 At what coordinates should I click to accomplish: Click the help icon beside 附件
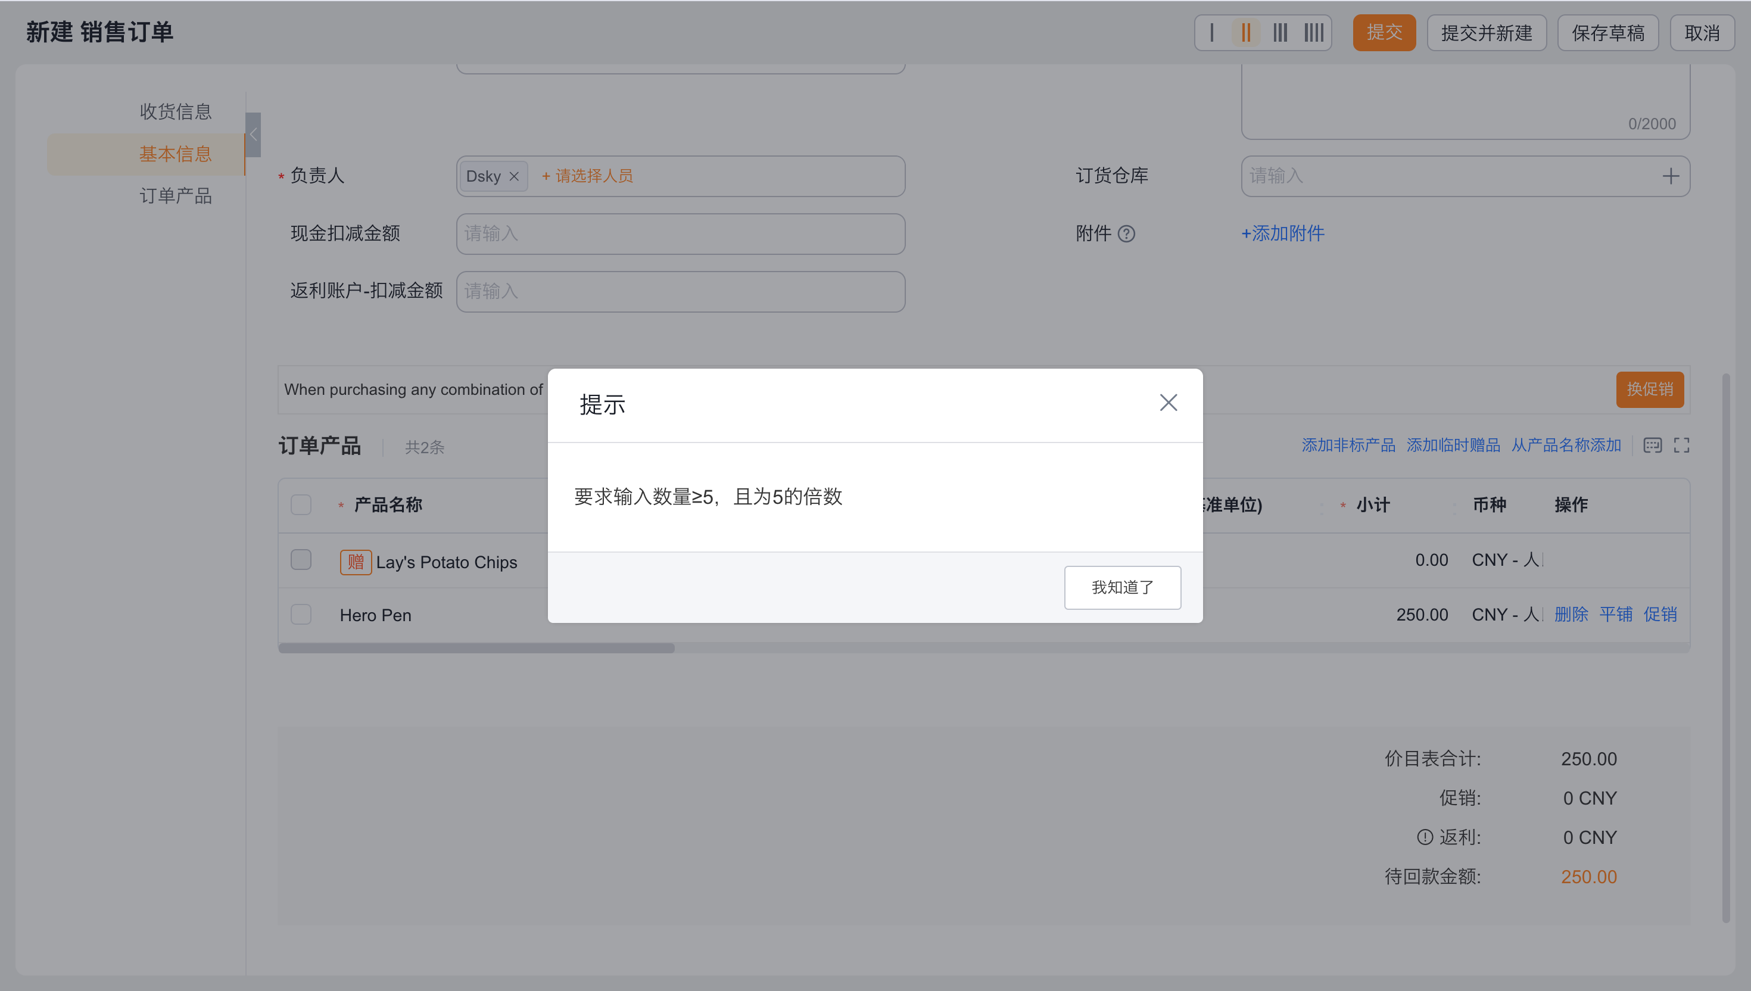click(1126, 234)
